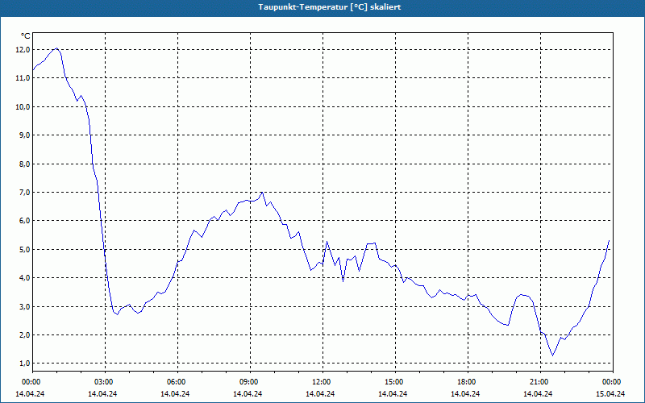The width and height of the screenshot is (645, 403).
Task: Click the 14.04.24 date under 03:00
Action: pyautogui.click(x=102, y=393)
